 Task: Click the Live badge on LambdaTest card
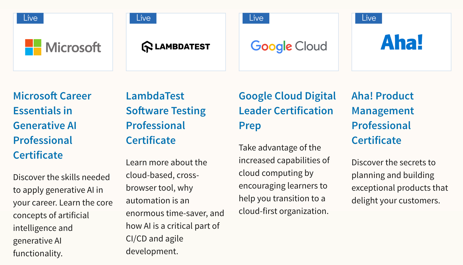point(143,18)
